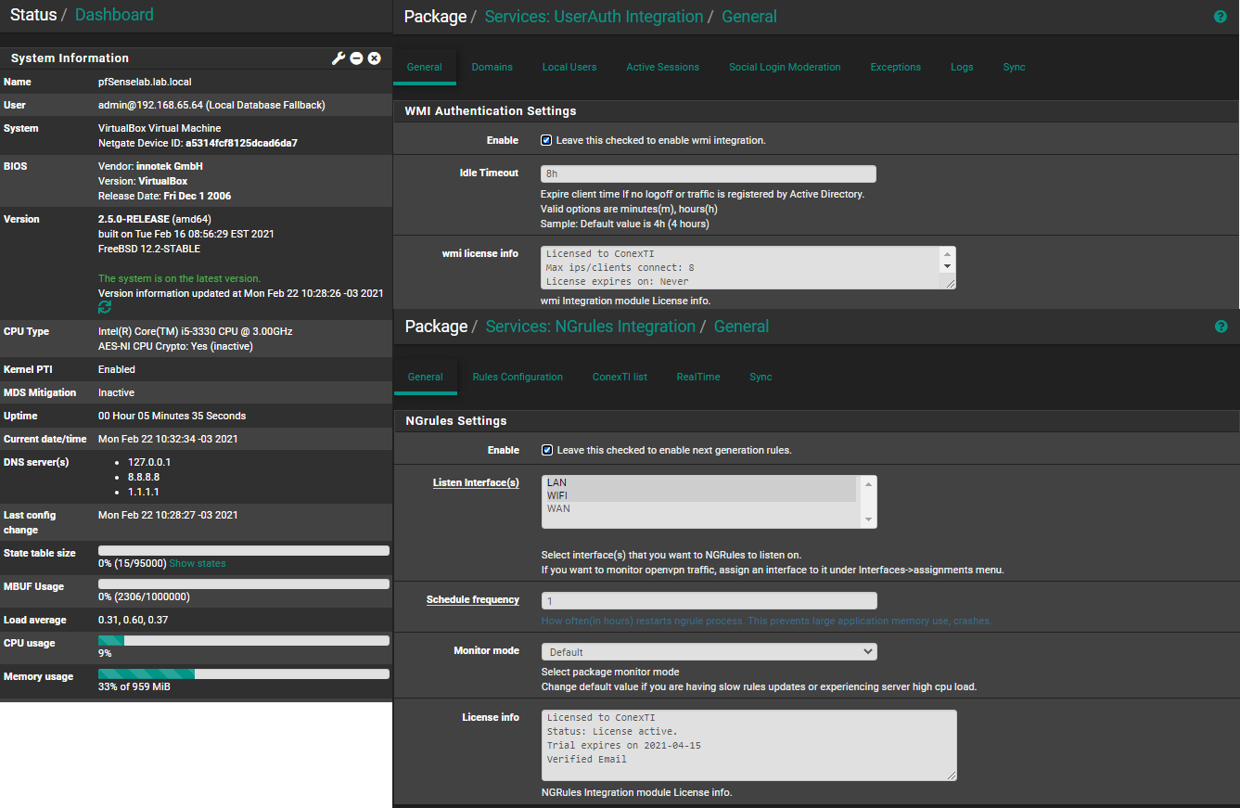Click Schedule frequency input field

(709, 601)
